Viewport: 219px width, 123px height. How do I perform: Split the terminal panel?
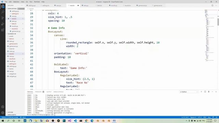tap(205, 92)
